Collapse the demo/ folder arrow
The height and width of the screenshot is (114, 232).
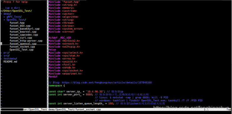click(x=1, y=14)
